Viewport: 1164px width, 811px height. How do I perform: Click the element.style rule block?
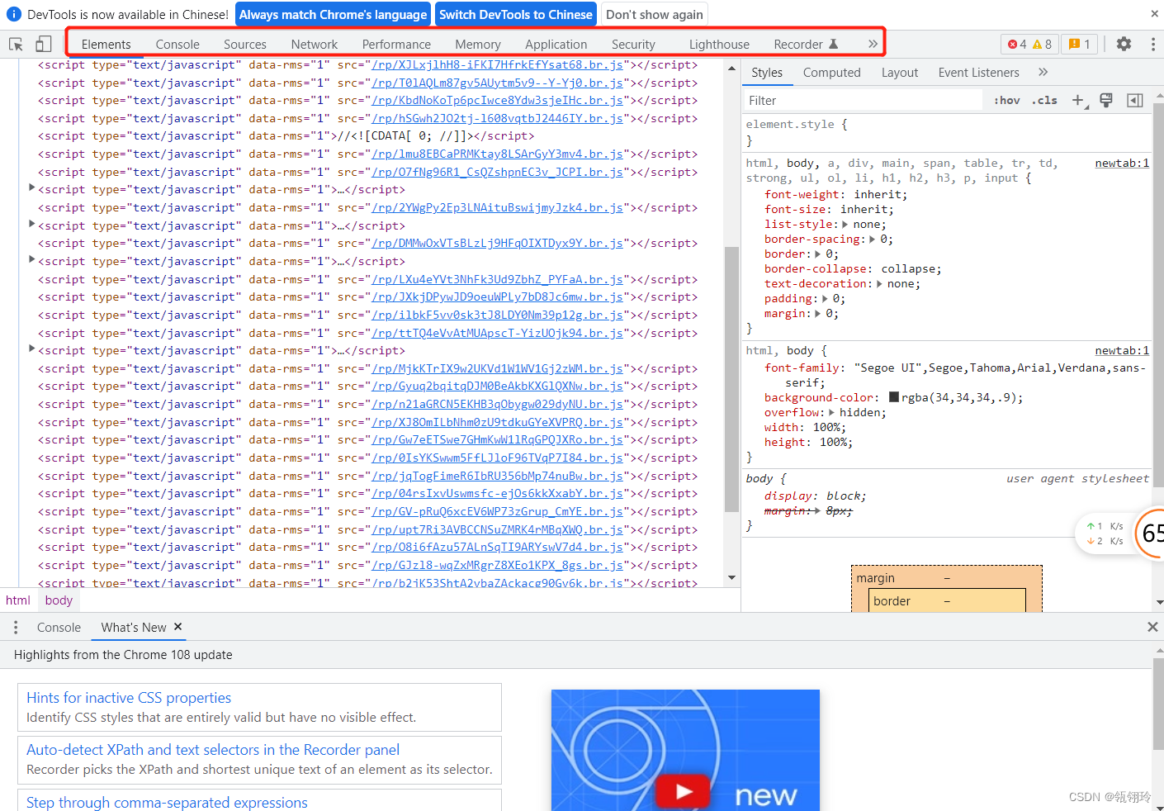tap(946, 132)
